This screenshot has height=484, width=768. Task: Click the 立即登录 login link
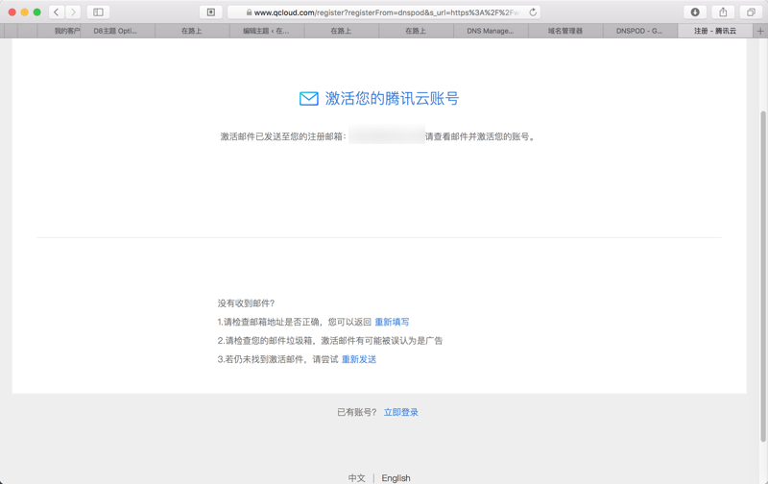401,412
